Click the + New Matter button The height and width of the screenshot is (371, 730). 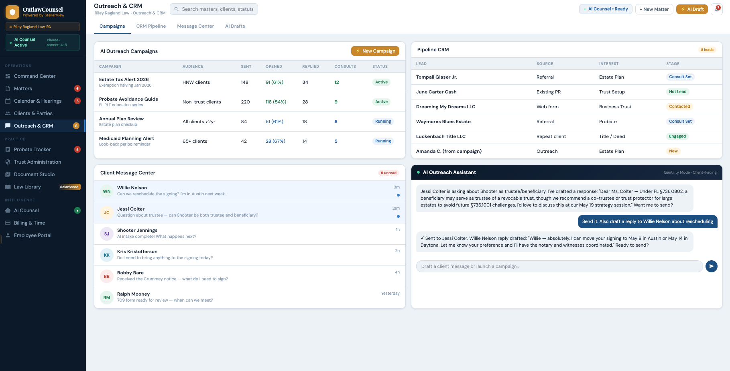tap(654, 9)
